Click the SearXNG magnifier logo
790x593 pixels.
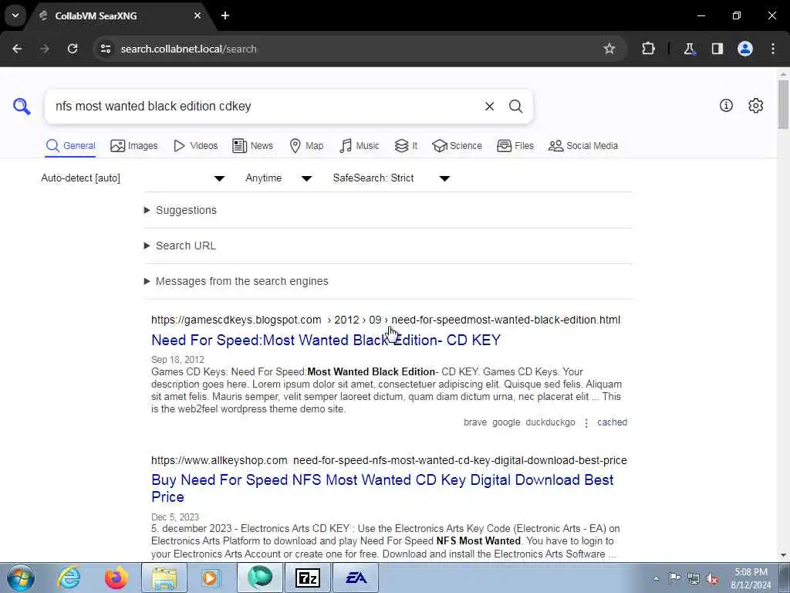[x=22, y=107]
